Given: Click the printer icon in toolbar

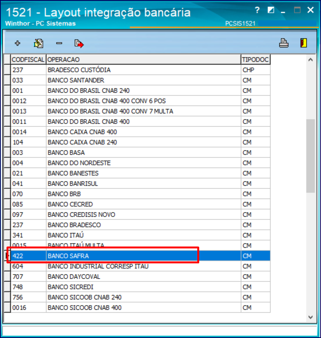Looking at the screenshot, I should [x=284, y=43].
